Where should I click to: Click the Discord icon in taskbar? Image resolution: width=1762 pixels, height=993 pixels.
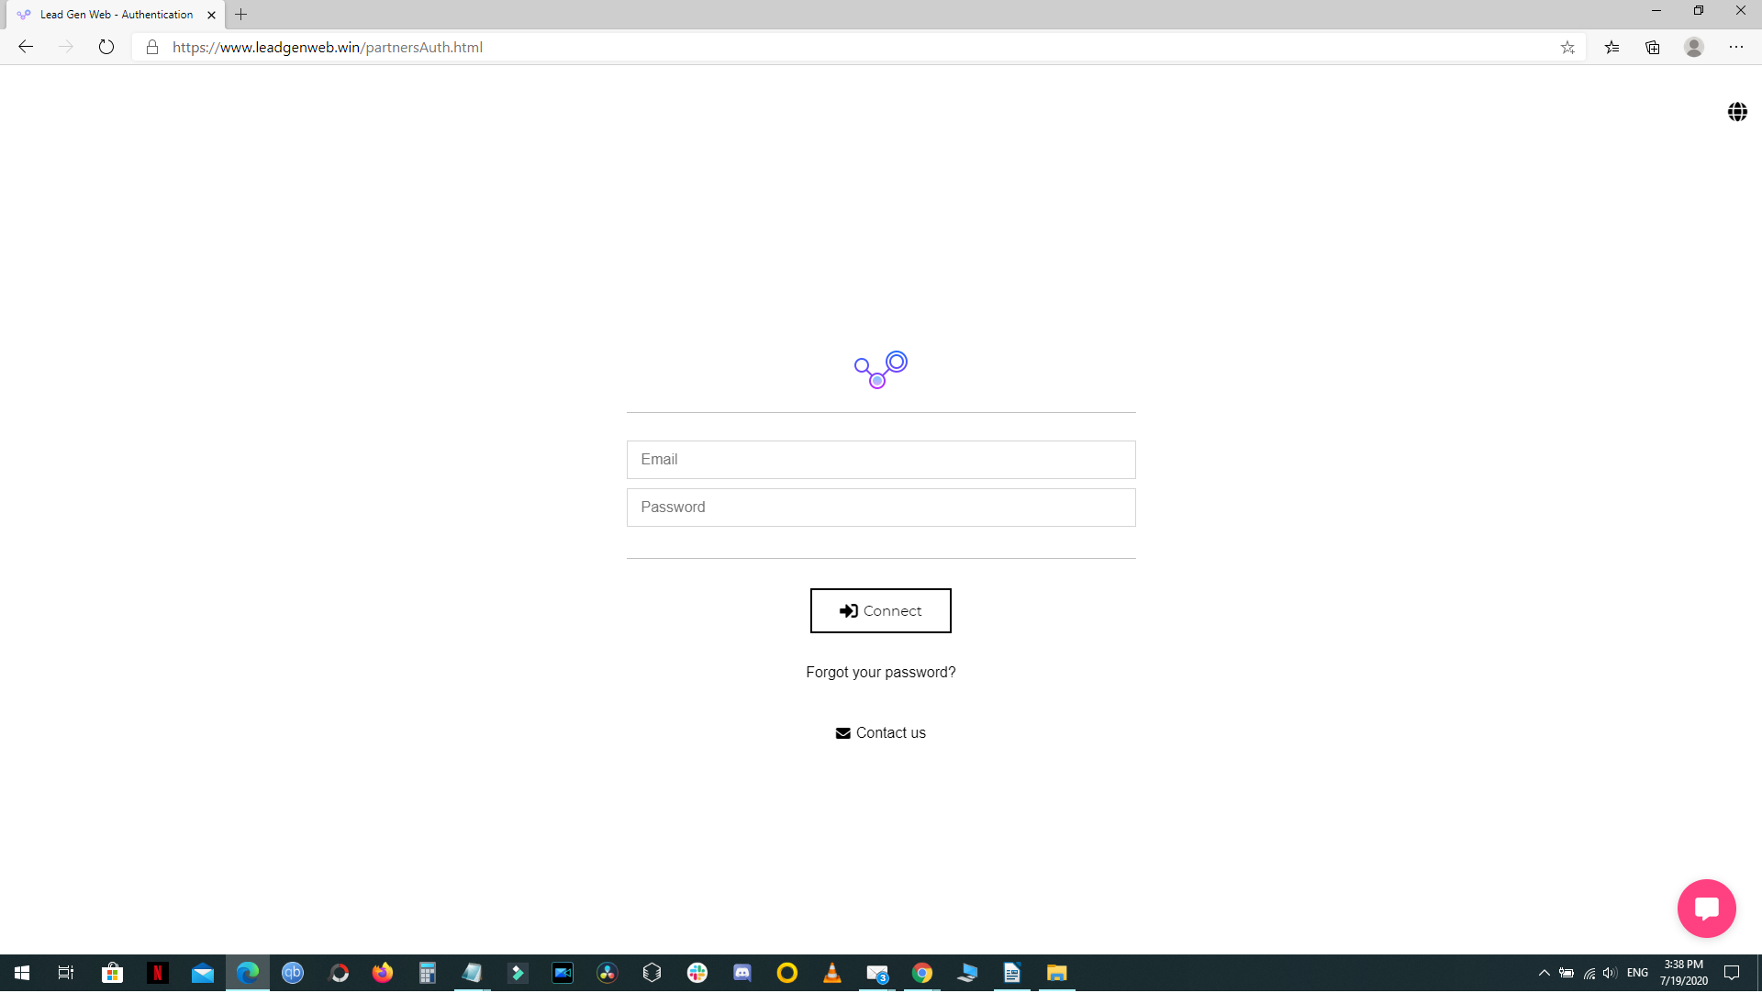742,973
